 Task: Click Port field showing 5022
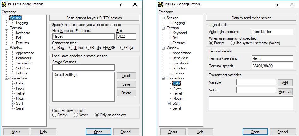[126, 36]
